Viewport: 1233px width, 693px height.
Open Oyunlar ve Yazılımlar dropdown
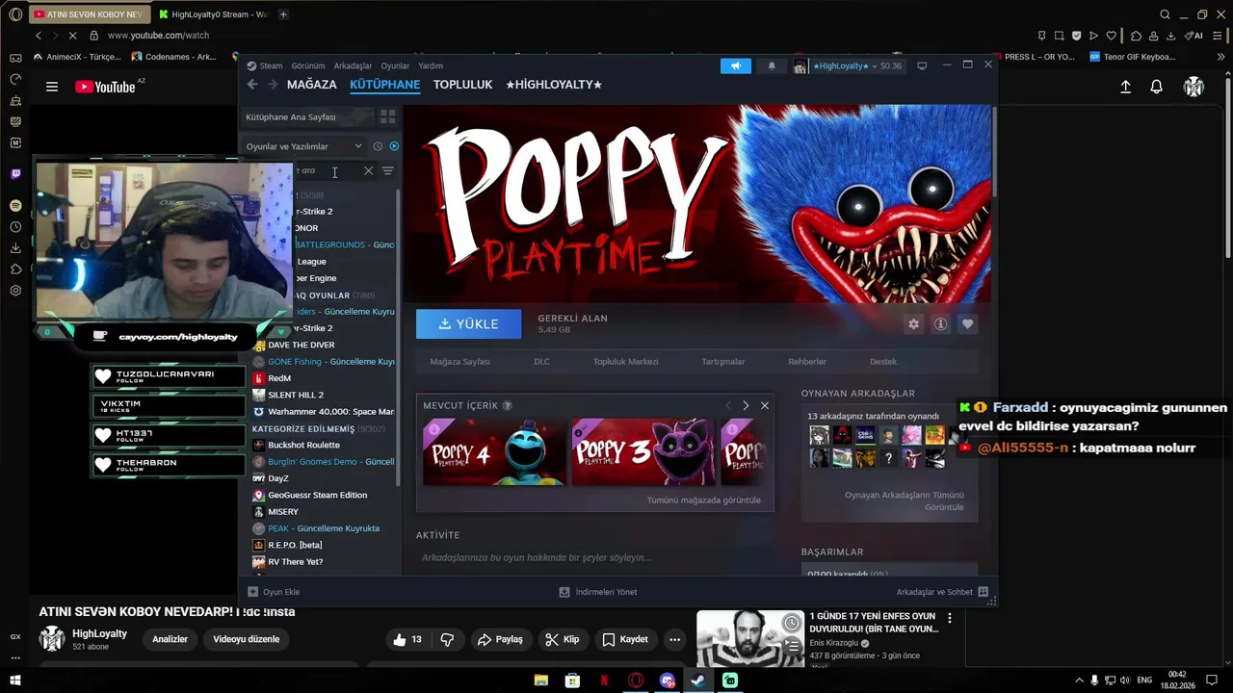point(303,146)
